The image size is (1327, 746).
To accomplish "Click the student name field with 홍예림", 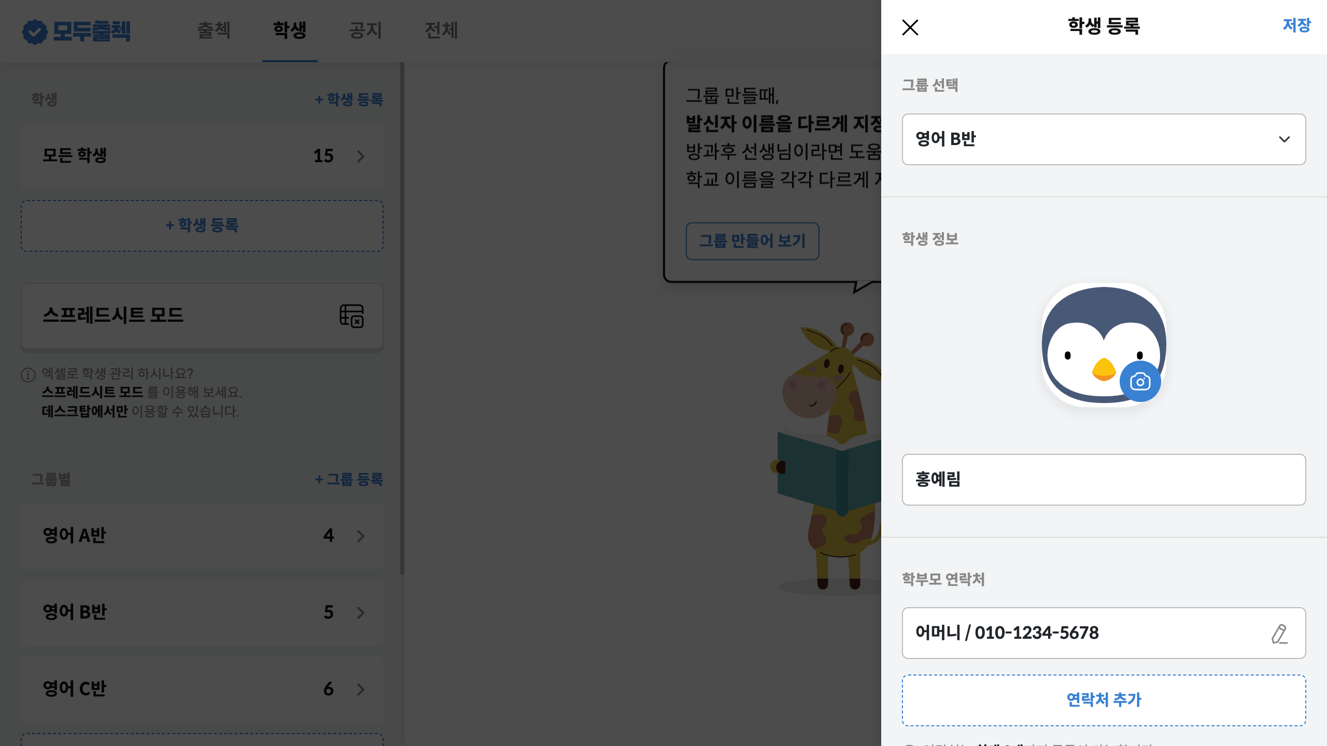I will [1104, 480].
